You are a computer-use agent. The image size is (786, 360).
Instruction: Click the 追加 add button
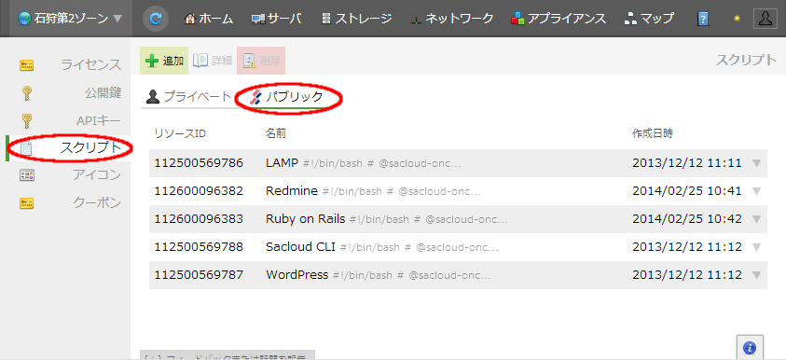point(164,61)
